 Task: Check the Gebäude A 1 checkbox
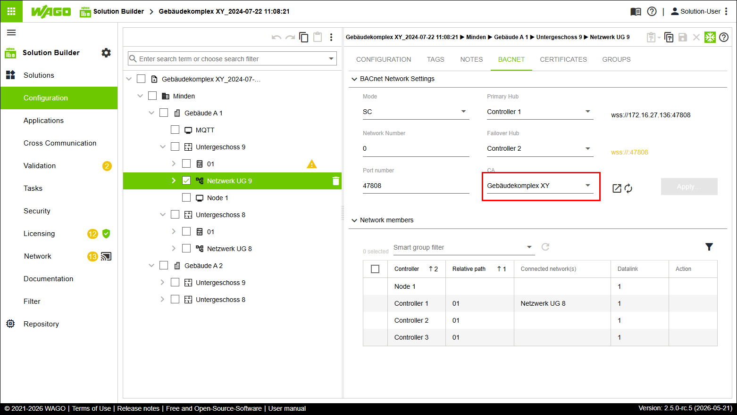tap(164, 113)
